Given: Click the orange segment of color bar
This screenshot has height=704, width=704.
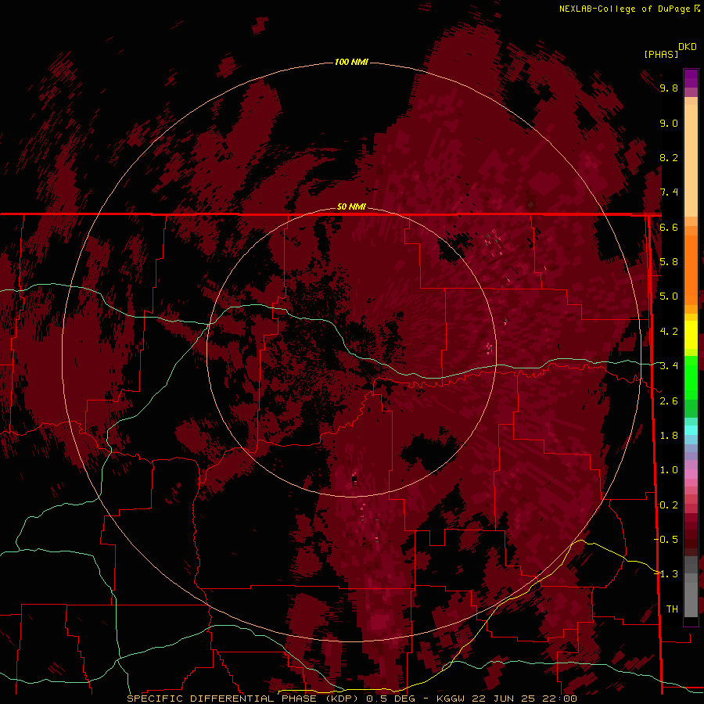Looking at the screenshot, I should pyautogui.click(x=691, y=269).
